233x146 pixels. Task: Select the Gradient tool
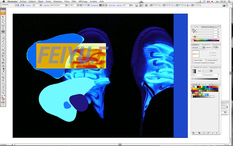3,69
